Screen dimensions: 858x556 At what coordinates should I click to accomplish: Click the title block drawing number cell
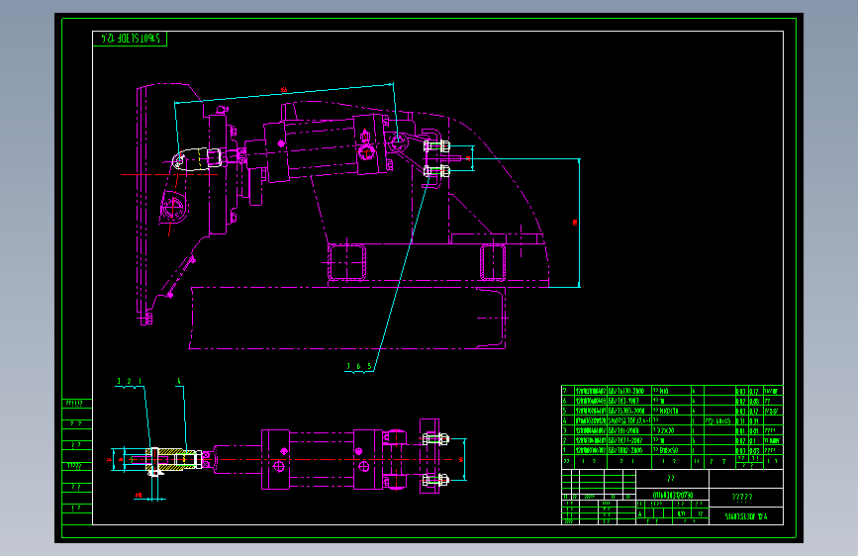pos(746,516)
